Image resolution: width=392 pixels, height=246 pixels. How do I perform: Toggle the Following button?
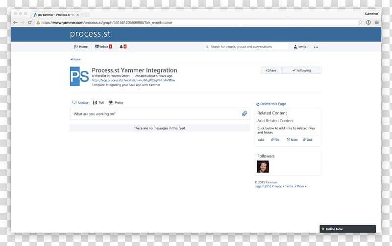tap(302, 70)
